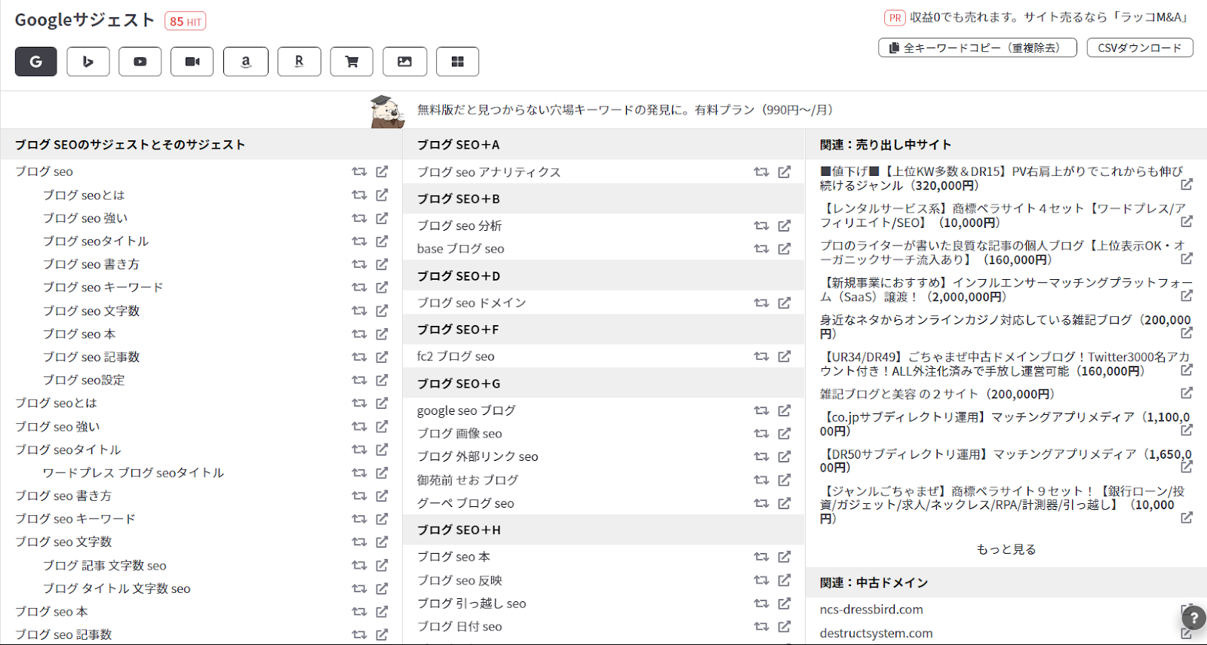The width and height of the screenshot is (1207, 645).
Task: Select keyword ブログ seo設定
Action: tap(84, 380)
